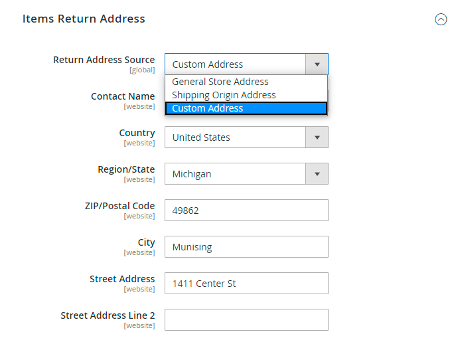
Task: Expand the Region/State dropdown showing Michigan
Action: pos(246,174)
